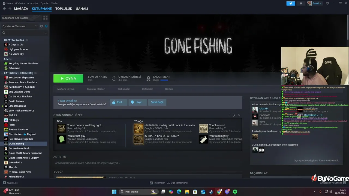349x196 pixels.
Task: Select Schedule I in library
Action: [x=14, y=68]
